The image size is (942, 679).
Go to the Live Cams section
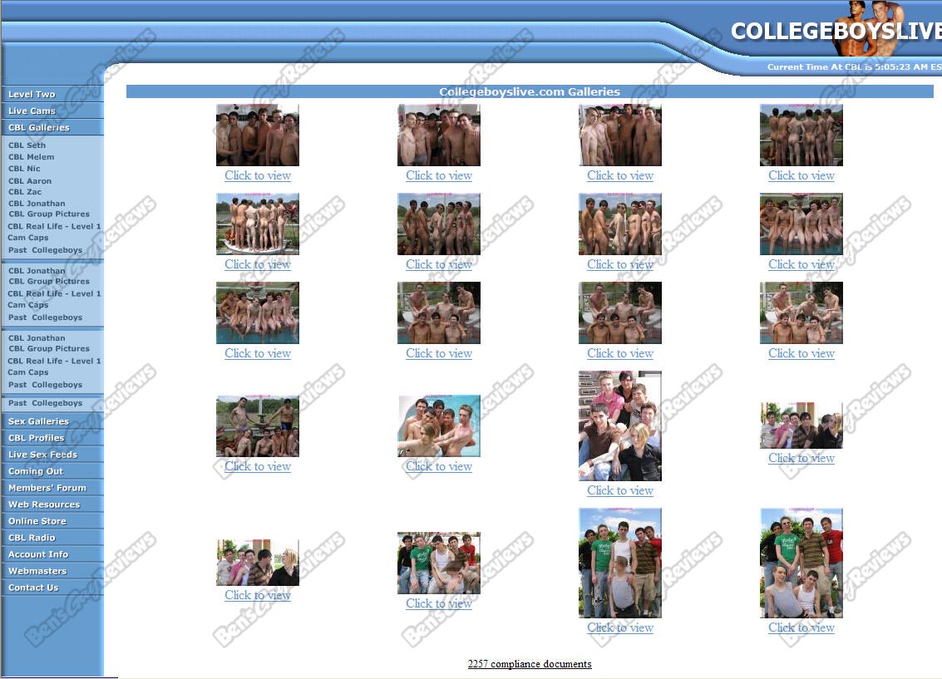[32, 111]
